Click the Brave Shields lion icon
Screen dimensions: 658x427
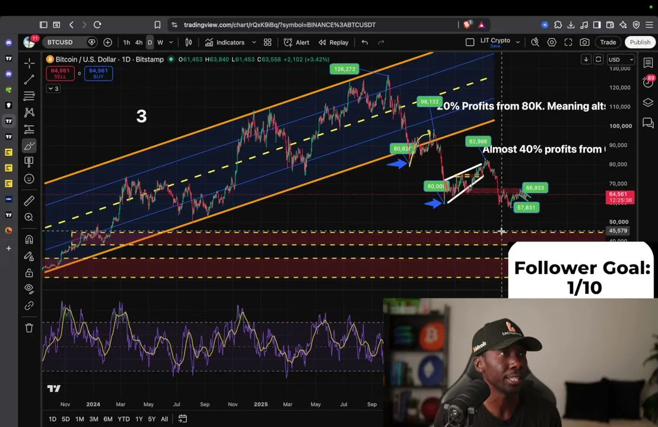[x=467, y=25]
